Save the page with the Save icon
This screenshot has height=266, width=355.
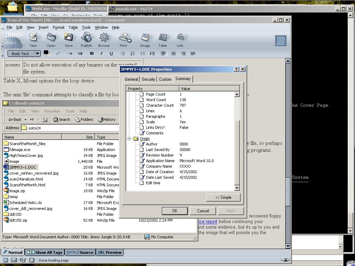[x=69, y=39]
